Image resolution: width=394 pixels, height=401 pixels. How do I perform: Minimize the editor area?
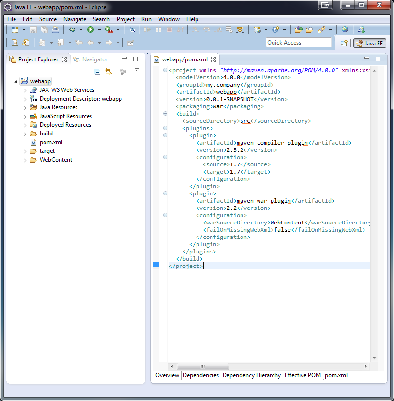[x=367, y=58]
